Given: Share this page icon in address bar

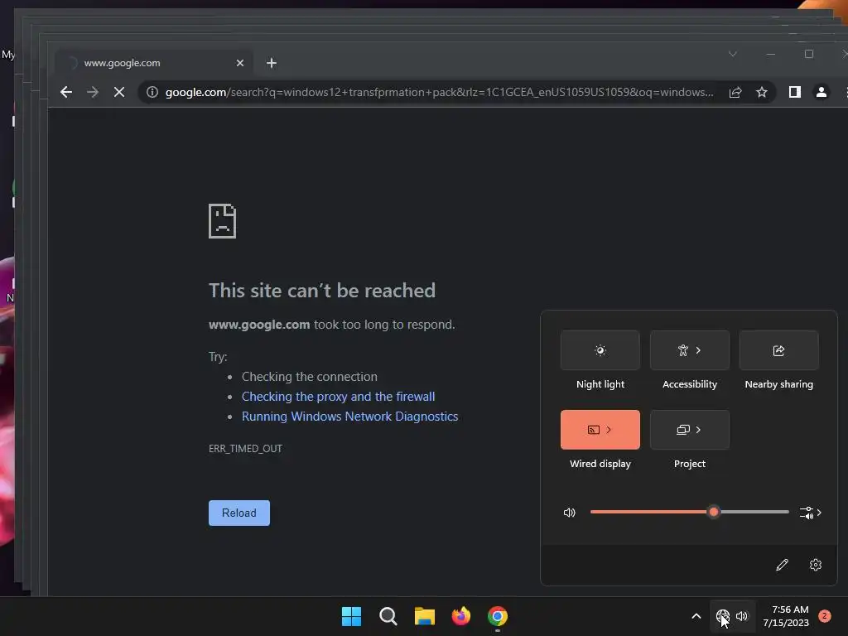Looking at the screenshot, I should [735, 93].
